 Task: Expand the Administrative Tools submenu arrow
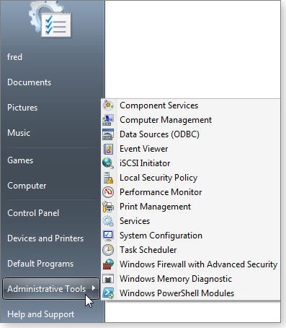click(x=94, y=288)
